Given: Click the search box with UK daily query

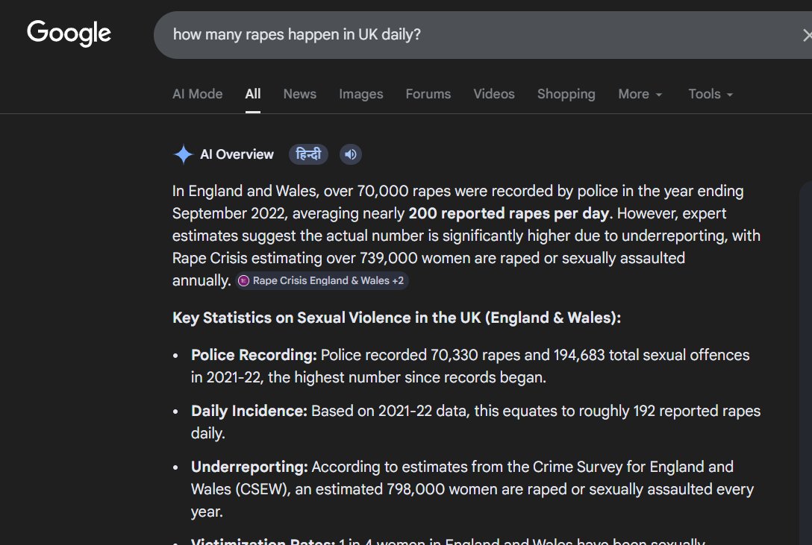Looking at the screenshot, I should point(481,34).
